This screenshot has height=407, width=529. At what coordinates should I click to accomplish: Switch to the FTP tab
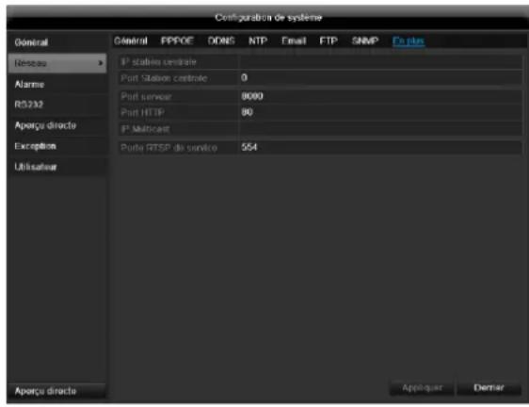pos(329,41)
